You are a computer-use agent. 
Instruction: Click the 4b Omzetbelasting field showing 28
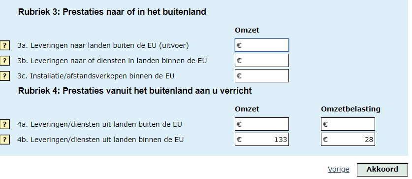tap(348, 139)
